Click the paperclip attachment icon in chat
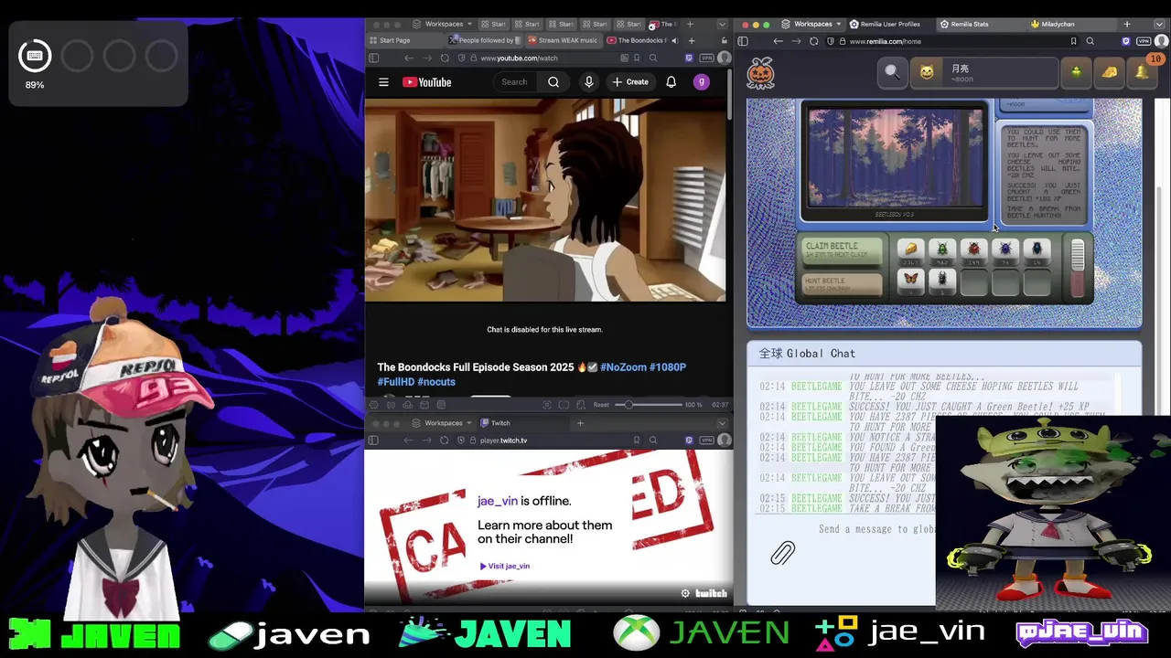This screenshot has width=1171, height=658. pyautogui.click(x=783, y=553)
